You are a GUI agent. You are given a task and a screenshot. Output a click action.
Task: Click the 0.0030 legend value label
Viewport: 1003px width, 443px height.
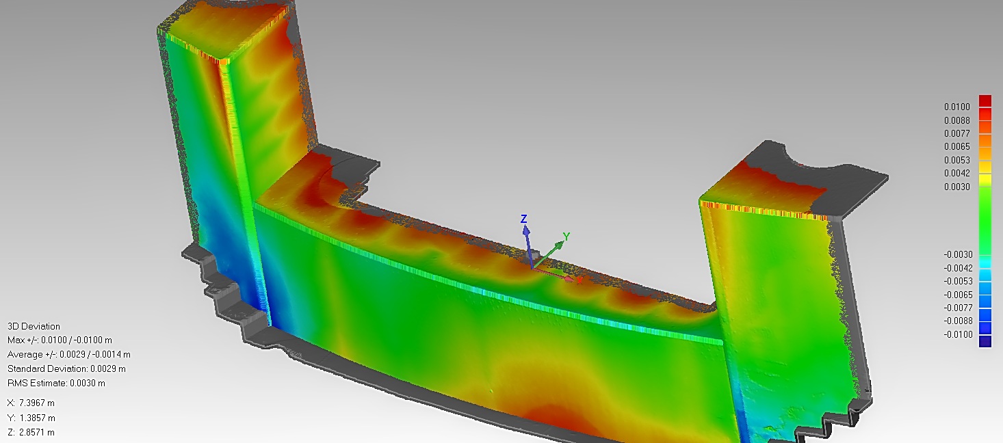pos(955,186)
